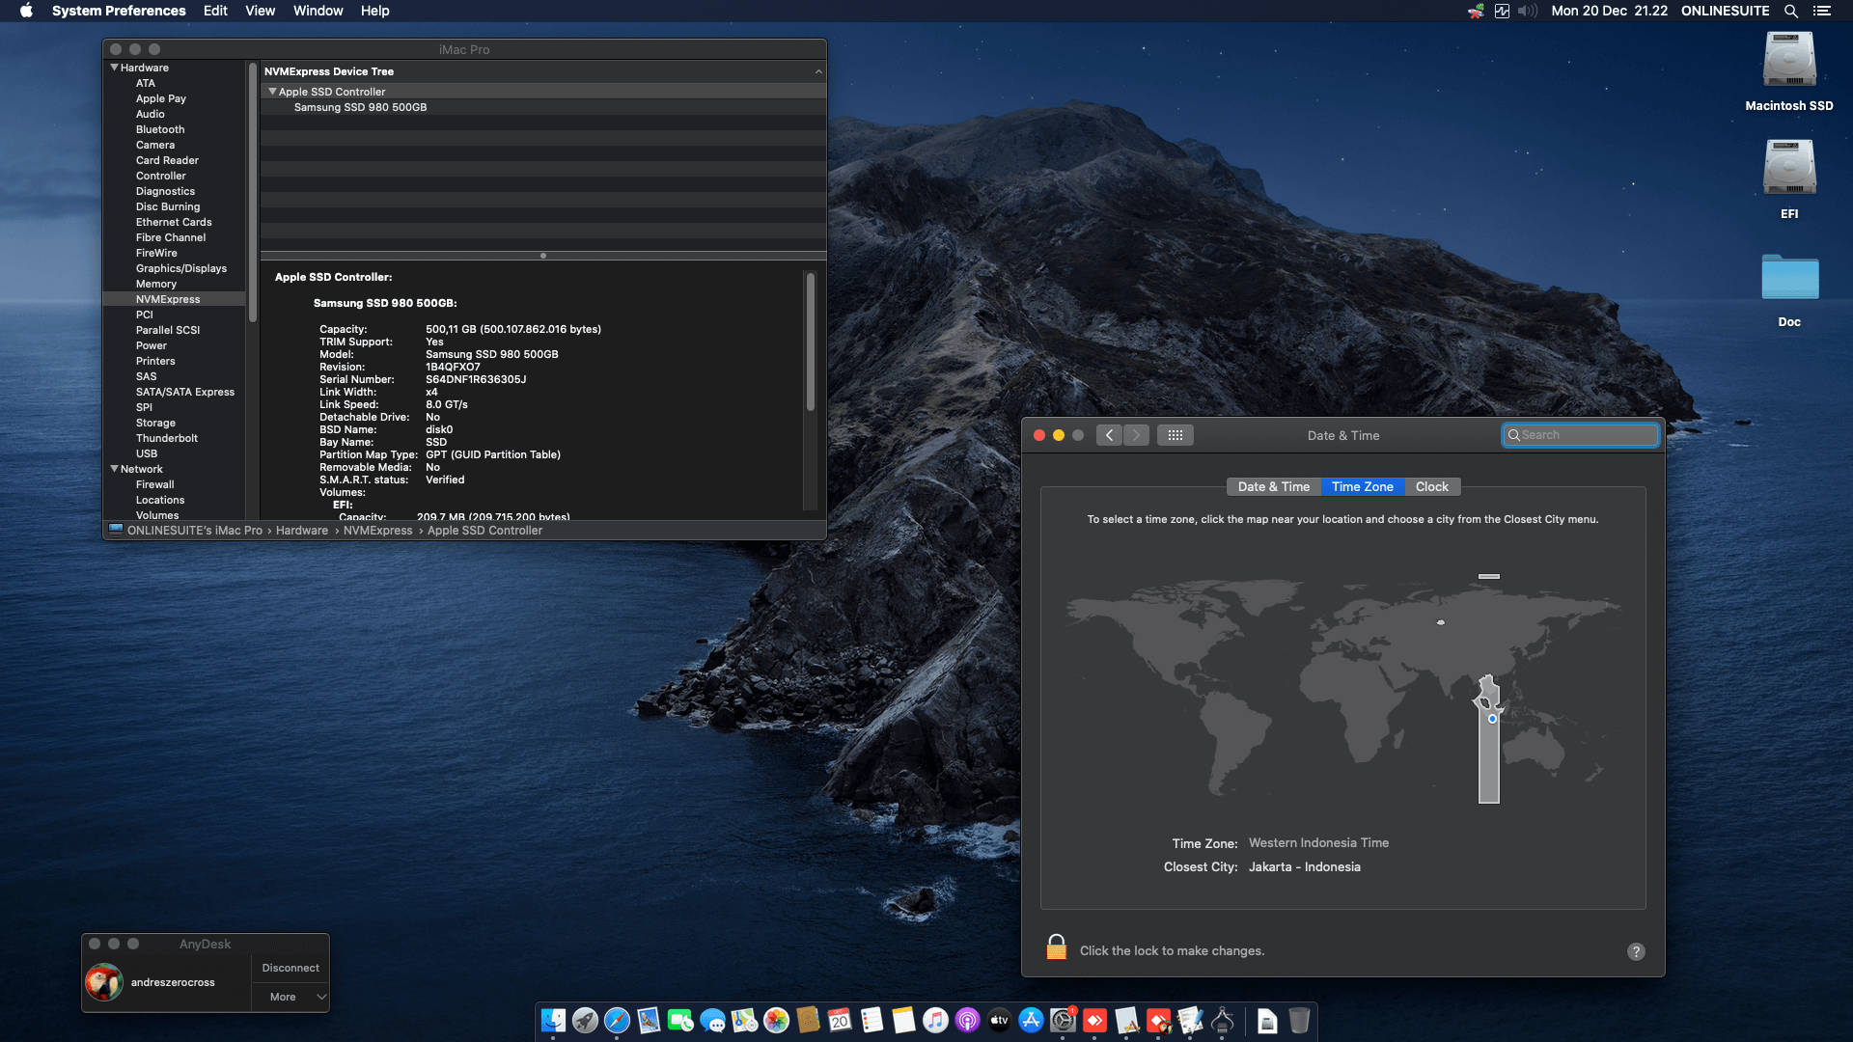The height and width of the screenshot is (1042, 1853).
Task: Collapse NVMExpress Device Tree header chevron
Action: click(818, 71)
